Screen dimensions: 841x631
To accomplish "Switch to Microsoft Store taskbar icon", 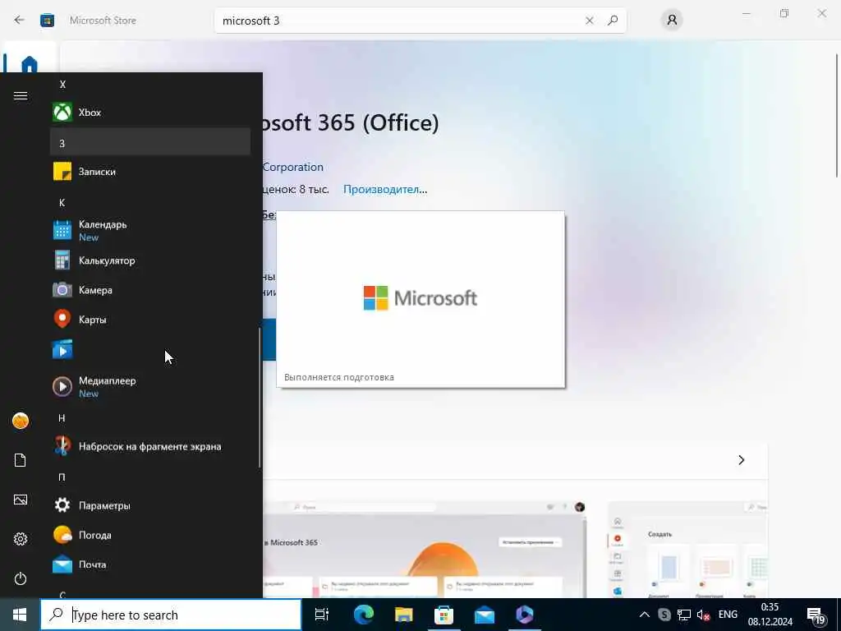I will click(443, 615).
